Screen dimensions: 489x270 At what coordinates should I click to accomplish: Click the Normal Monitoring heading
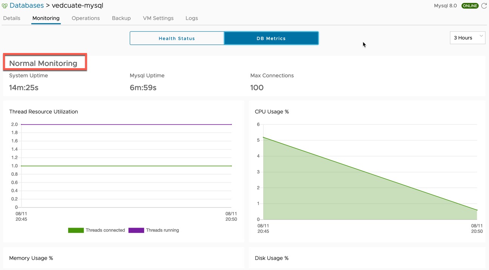43,63
